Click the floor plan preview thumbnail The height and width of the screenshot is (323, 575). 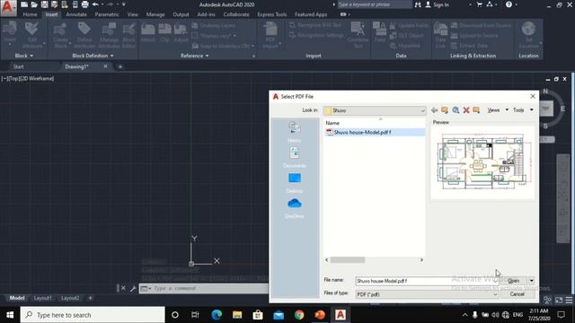coord(482,161)
